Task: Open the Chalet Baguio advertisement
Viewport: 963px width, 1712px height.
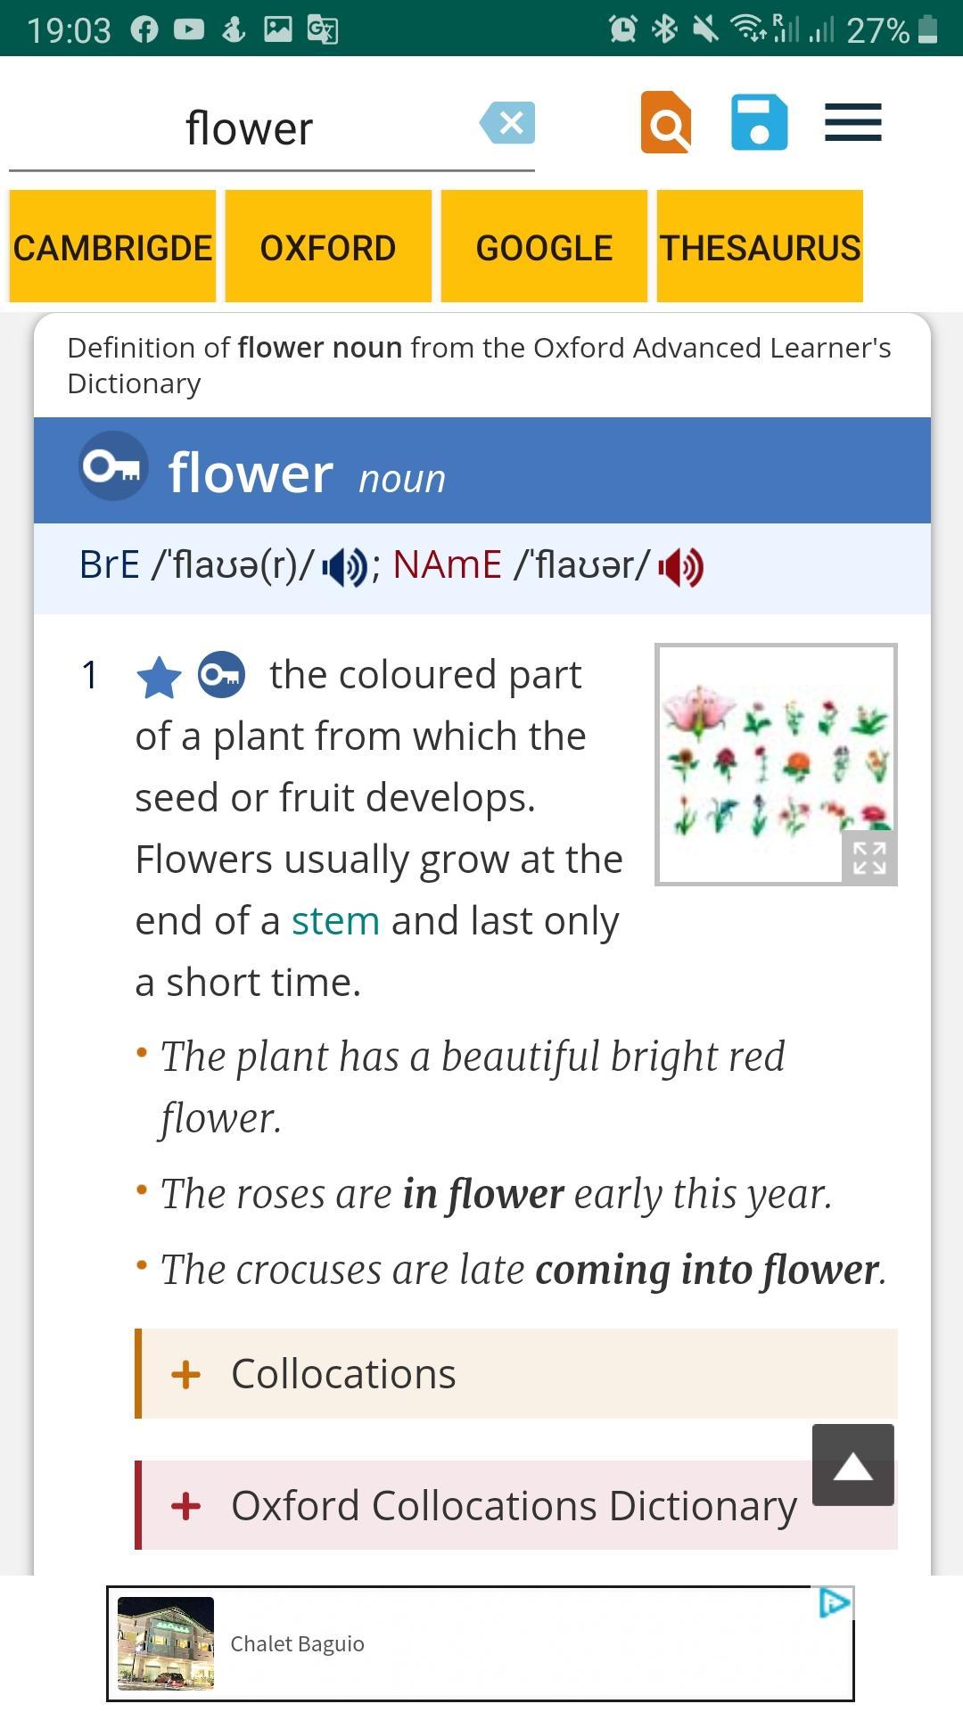Action: (x=480, y=1643)
